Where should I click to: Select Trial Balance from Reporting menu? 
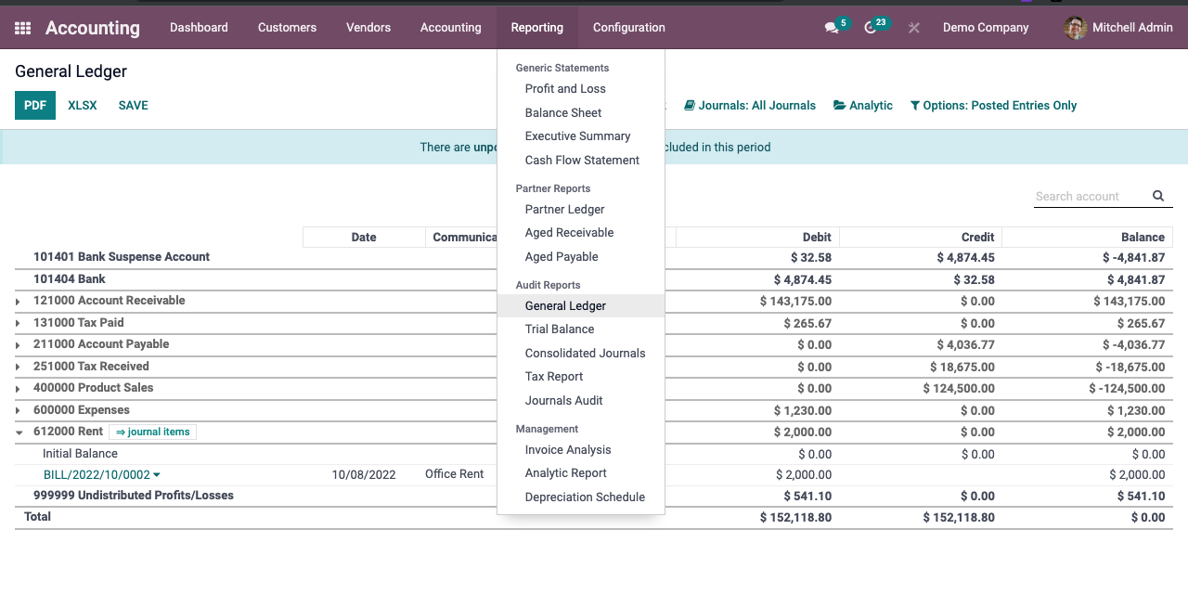560,329
